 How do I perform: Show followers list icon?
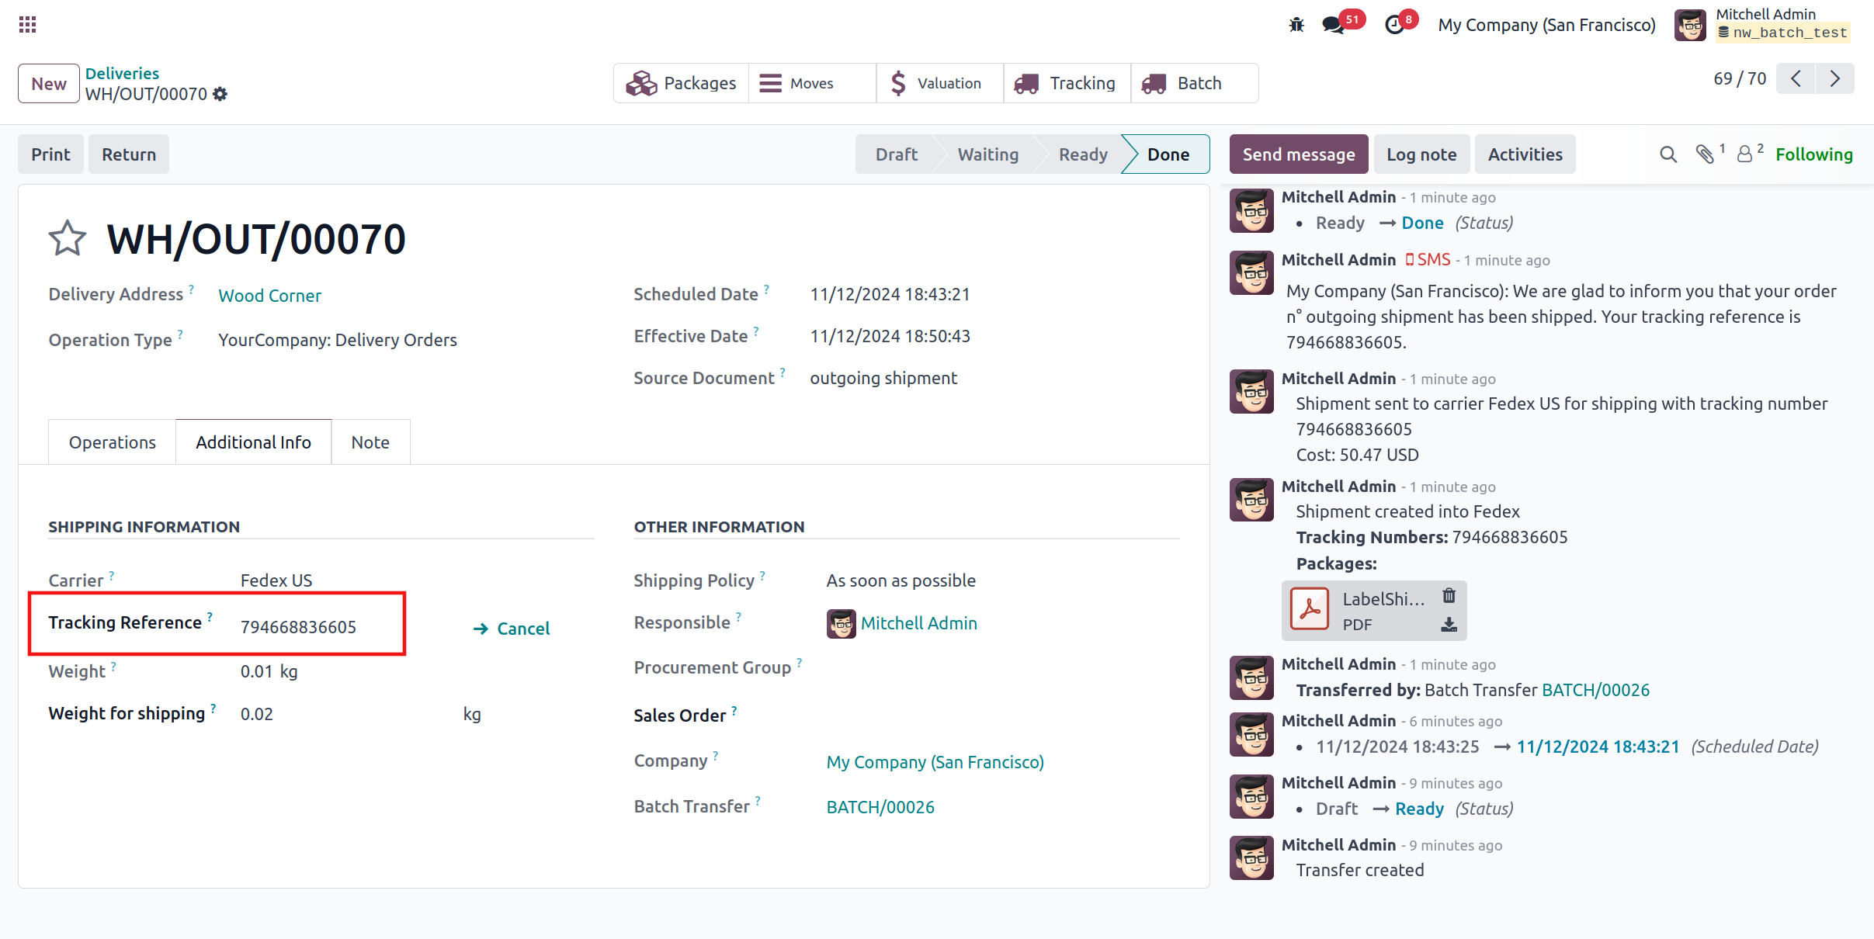click(1744, 154)
